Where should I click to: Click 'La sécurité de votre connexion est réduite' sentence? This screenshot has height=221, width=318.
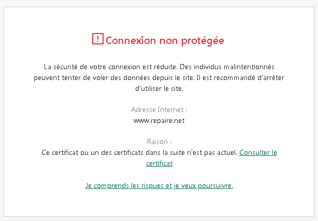pyautogui.click(x=111, y=67)
